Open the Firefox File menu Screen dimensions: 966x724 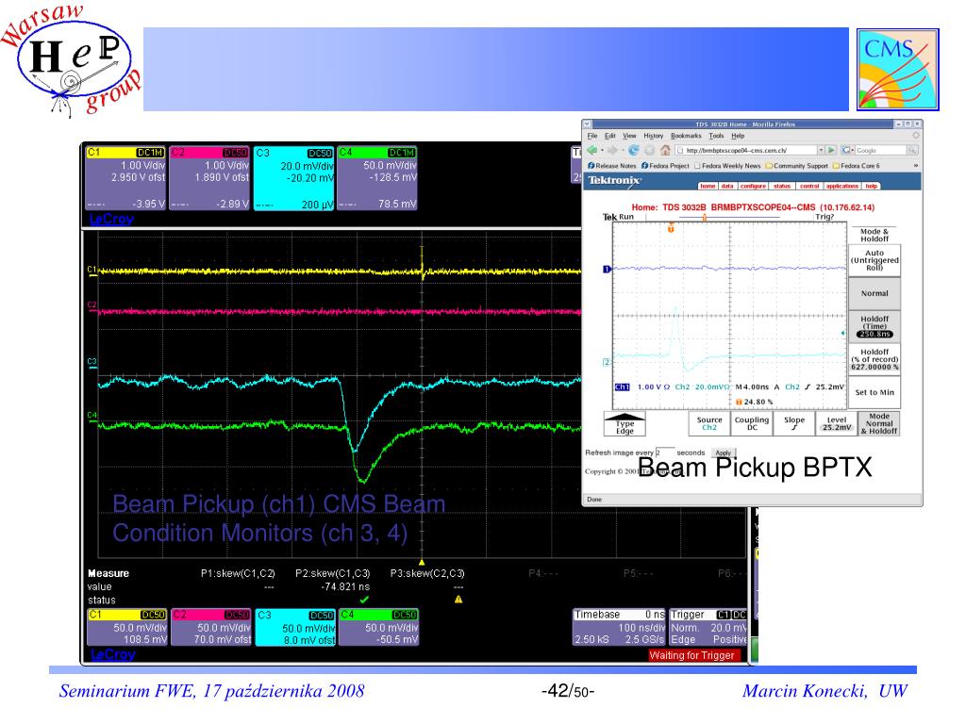pos(592,136)
